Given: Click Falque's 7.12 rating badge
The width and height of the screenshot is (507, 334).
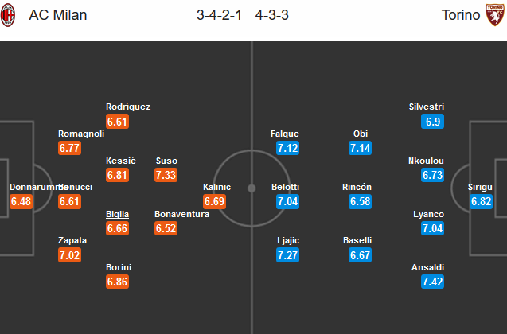Looking at the screenshot, I should click(288, 148).
